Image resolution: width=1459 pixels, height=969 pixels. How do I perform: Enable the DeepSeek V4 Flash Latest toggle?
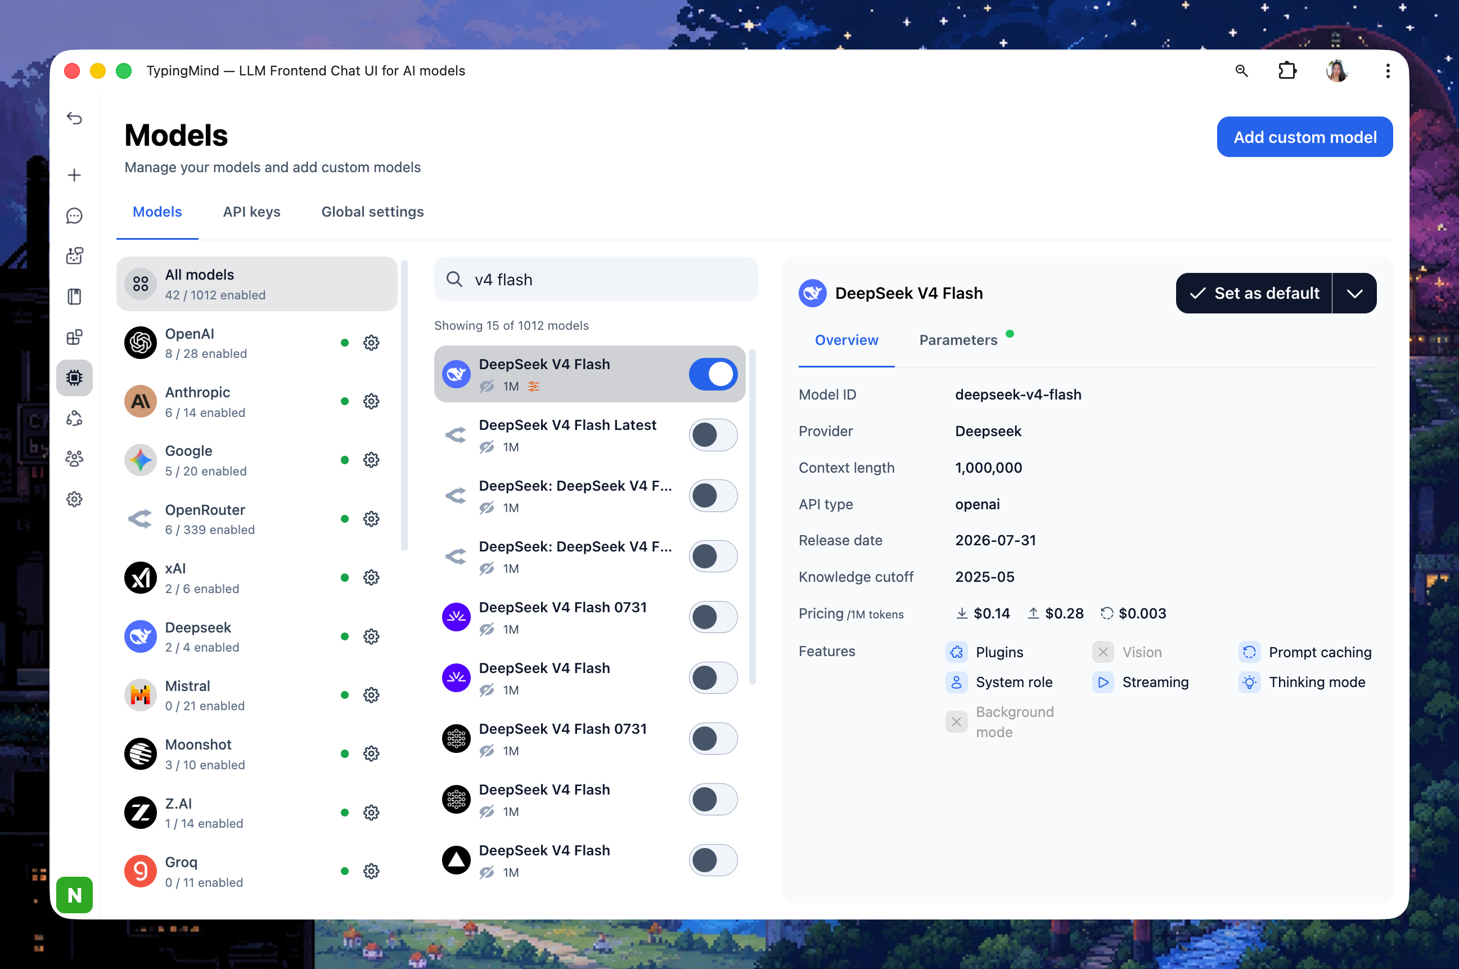(x=713, y=435)
